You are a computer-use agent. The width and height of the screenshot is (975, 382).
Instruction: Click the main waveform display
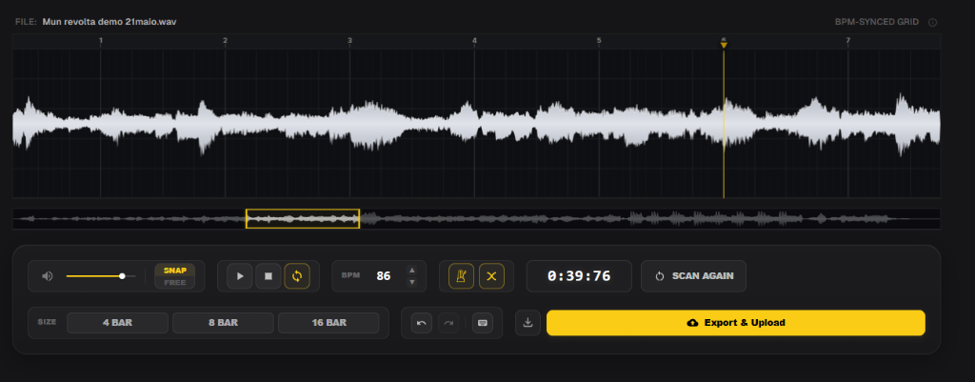coord(476,124)
